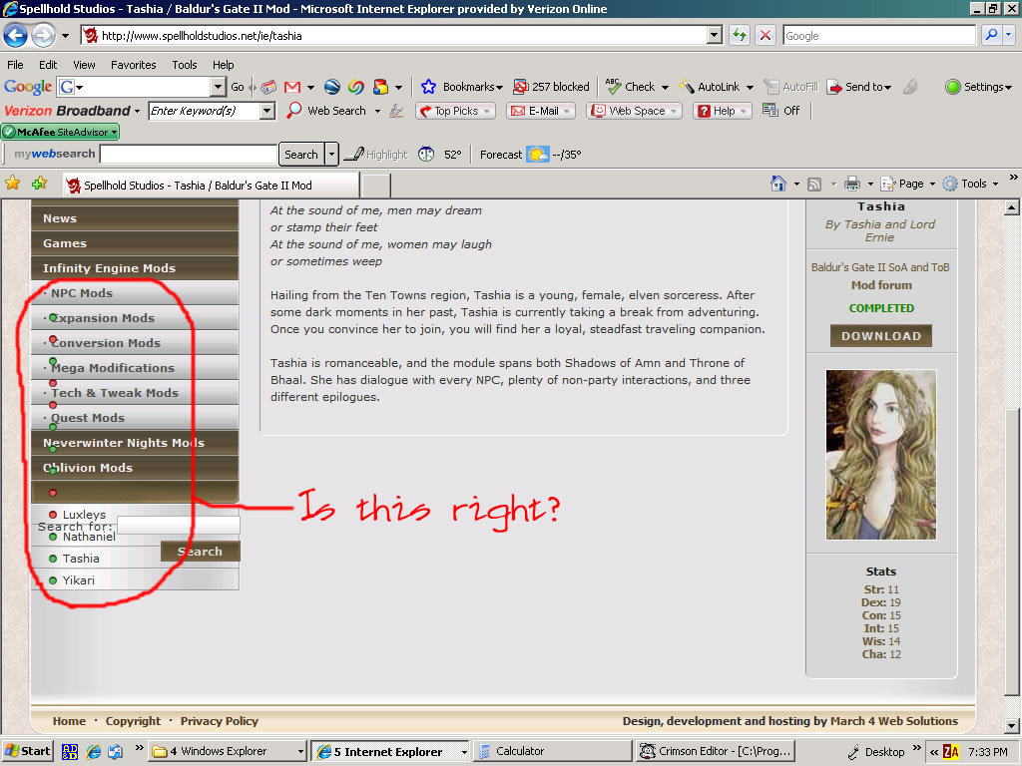Stop loading with the red X icon
The height and width of the screenshot is (766, 1022).
click(x=766, y=35)
